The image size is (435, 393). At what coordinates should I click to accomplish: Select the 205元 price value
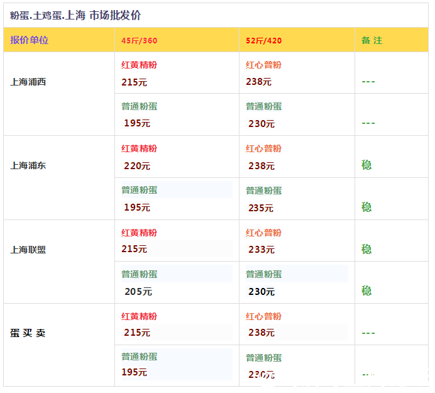138,292
